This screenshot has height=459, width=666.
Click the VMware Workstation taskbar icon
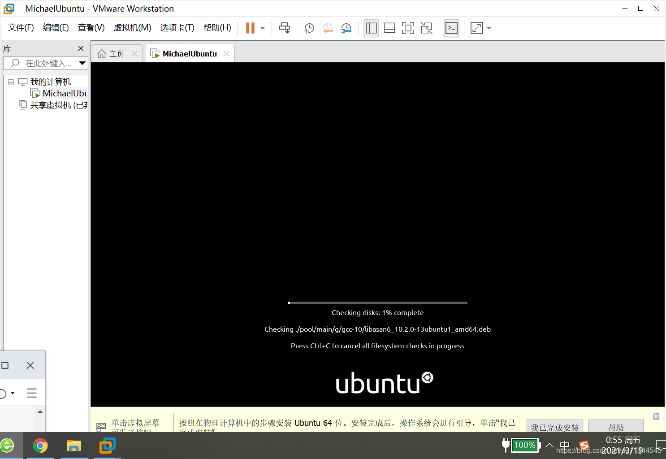(x=108, y=446)
